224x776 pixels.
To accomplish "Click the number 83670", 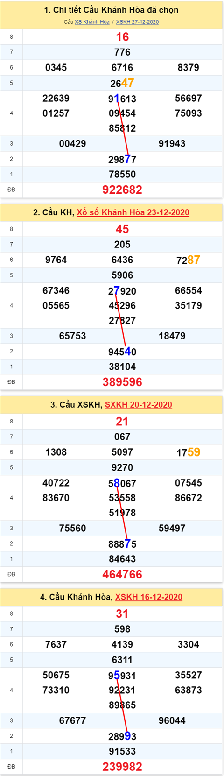I will tap(56, 498).
